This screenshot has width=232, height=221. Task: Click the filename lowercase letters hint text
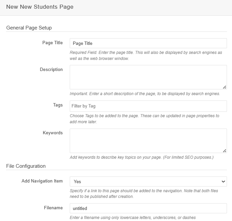[132, 217]
